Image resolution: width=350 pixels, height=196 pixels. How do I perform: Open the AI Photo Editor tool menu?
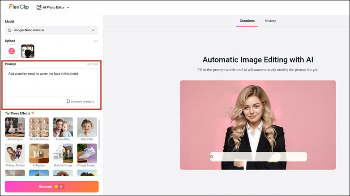[53, 7]
